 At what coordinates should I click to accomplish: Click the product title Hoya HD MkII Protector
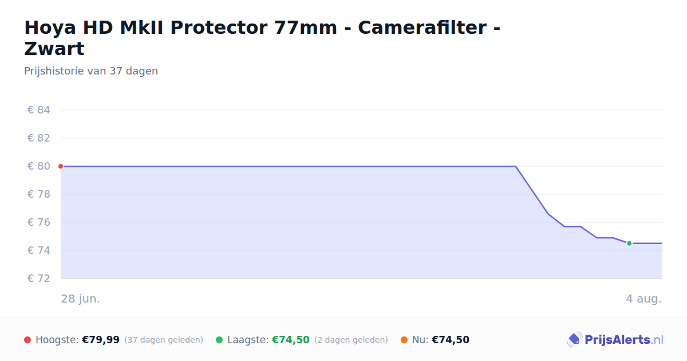[x=262, y=38]
